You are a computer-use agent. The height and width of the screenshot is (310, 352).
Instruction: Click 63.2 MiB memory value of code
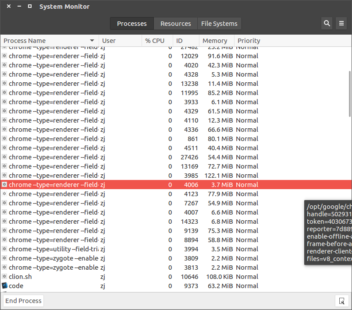click(x=220, y=286)
